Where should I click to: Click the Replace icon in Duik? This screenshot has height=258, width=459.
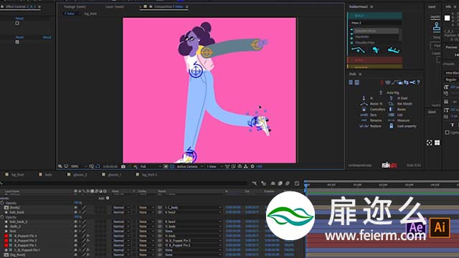click(364, 126)
